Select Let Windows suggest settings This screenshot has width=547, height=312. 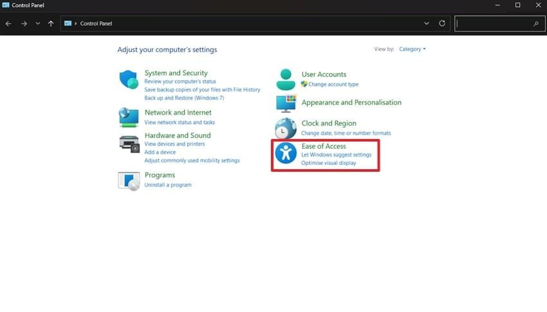(337, 155)
